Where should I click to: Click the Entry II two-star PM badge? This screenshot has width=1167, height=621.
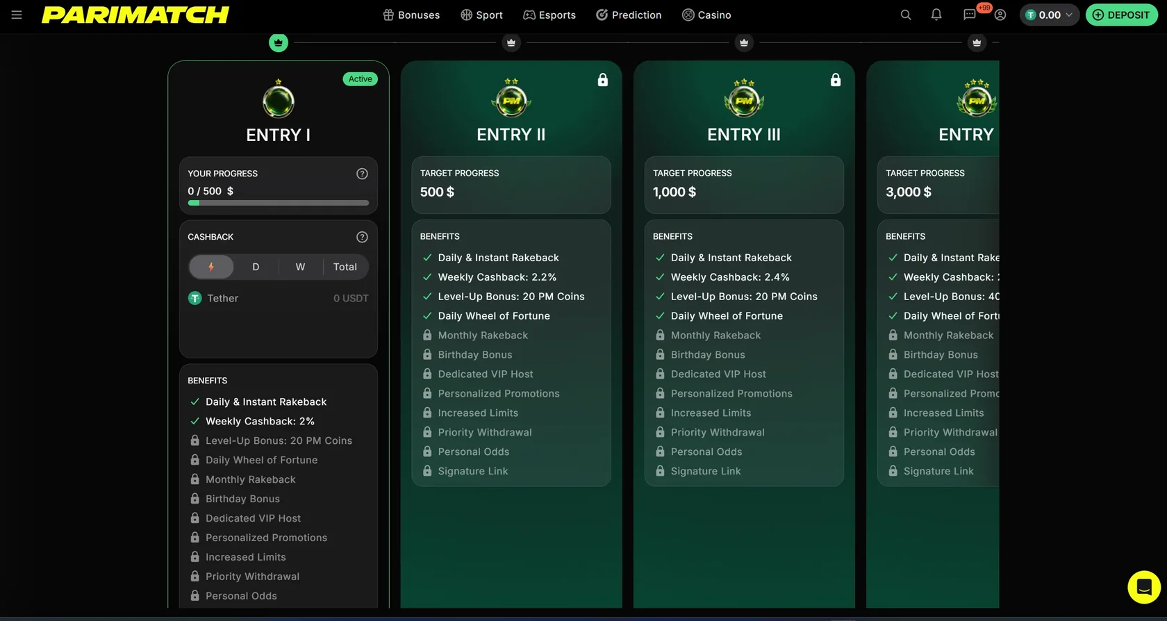(511, 98)
